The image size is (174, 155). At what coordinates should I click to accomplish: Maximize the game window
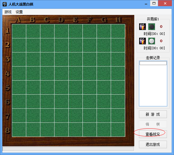coord(154,3)
